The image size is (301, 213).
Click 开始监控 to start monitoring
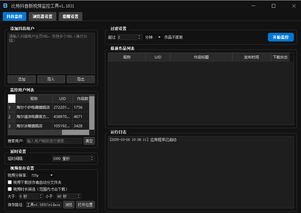pos(281,37)
